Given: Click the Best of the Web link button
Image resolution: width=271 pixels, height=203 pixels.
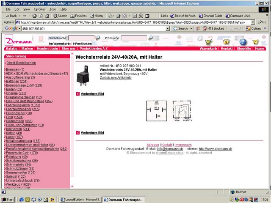Looking at the screenshot, I should [183, 16].
